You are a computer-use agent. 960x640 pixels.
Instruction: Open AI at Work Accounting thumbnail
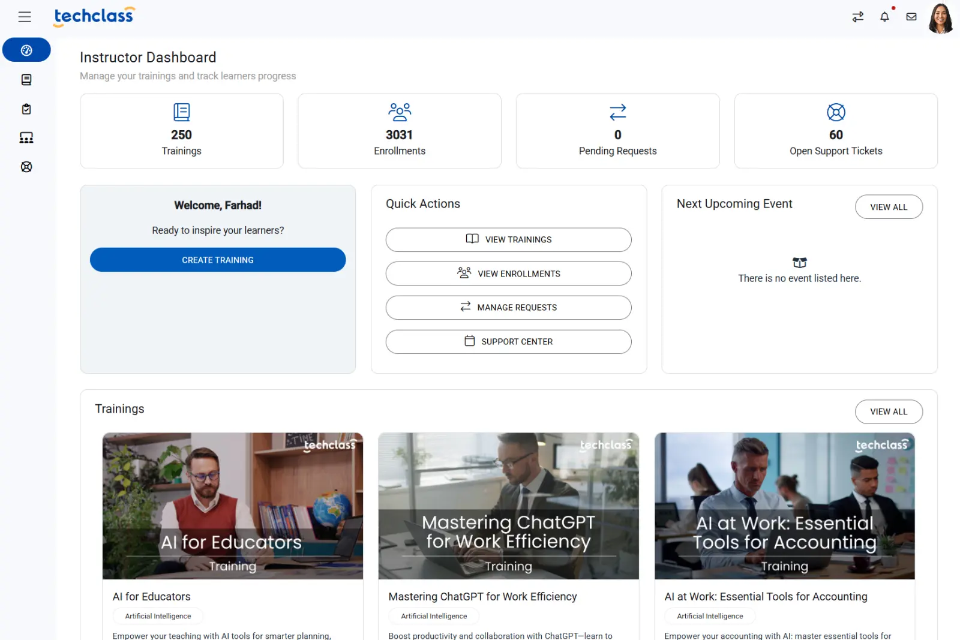click(x=785, y=506)
